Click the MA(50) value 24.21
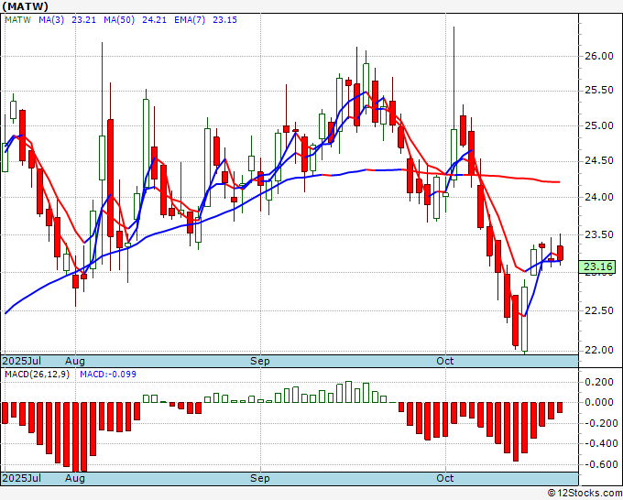 [154, 20]
